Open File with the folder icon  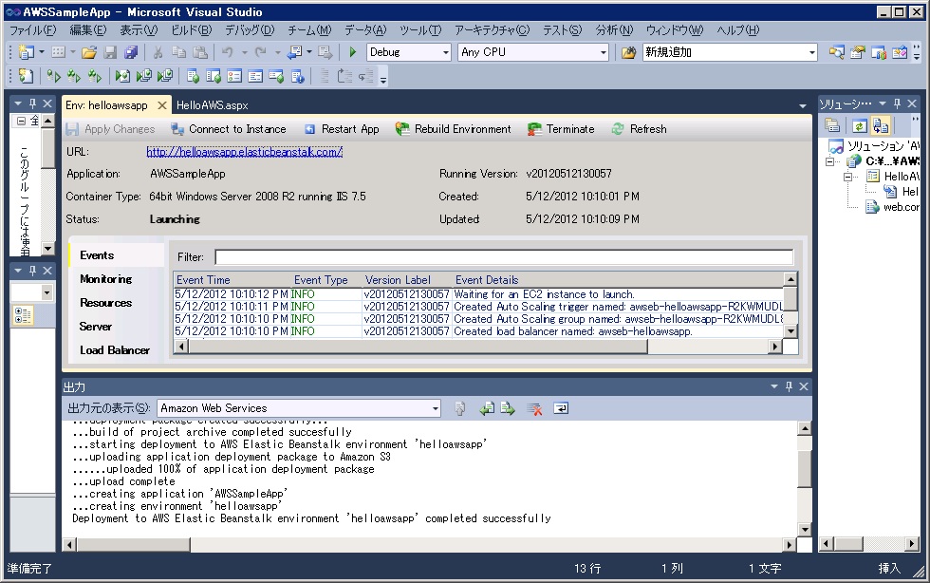[89, 52]
